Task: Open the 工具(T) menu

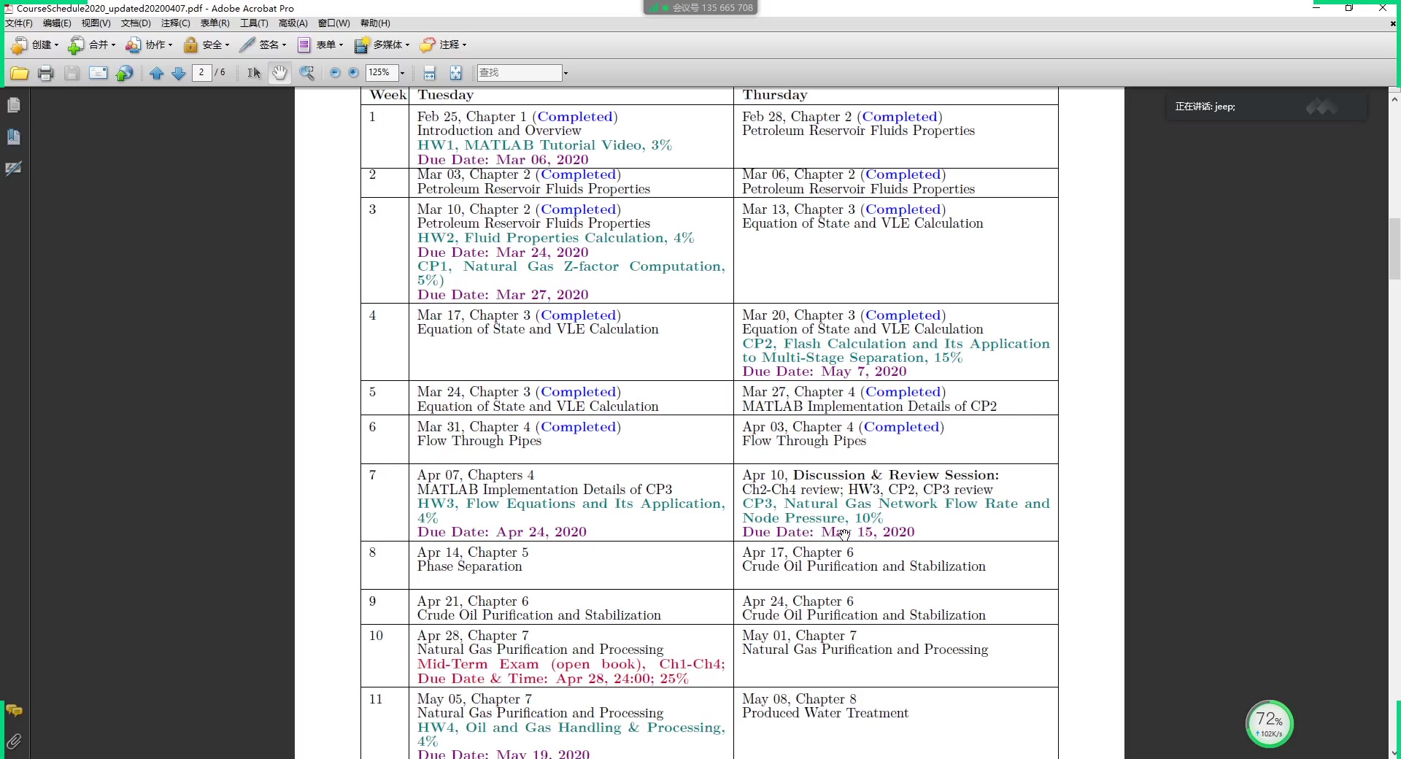Action: tap(254, 23)
